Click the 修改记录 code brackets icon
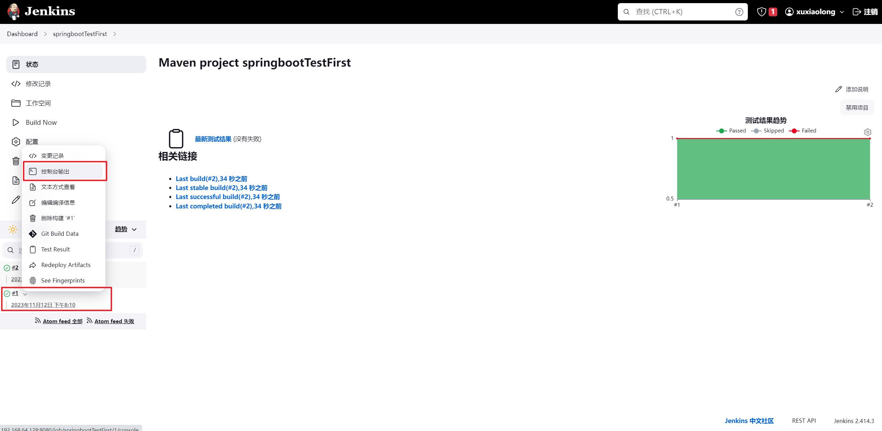This screenshot has width=882, height=431. point(16,84)
